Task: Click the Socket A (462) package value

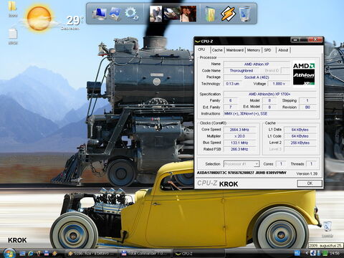Action: pos(257,77)
